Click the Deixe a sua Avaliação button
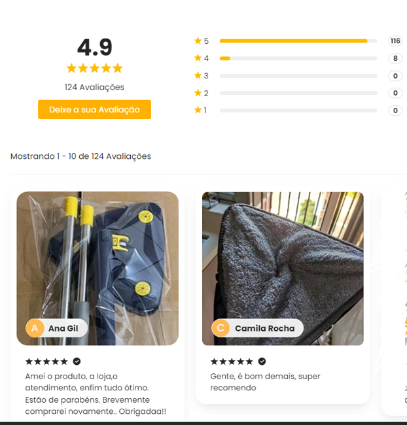This screenshot has height=425, width=407. pos(94,109)
